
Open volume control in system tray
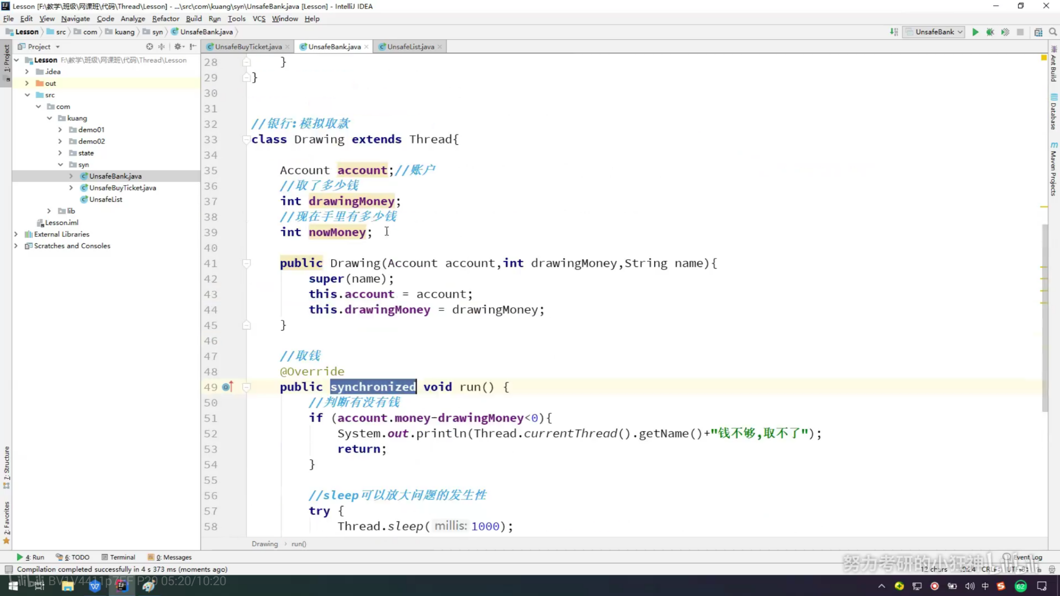point(969,586)
